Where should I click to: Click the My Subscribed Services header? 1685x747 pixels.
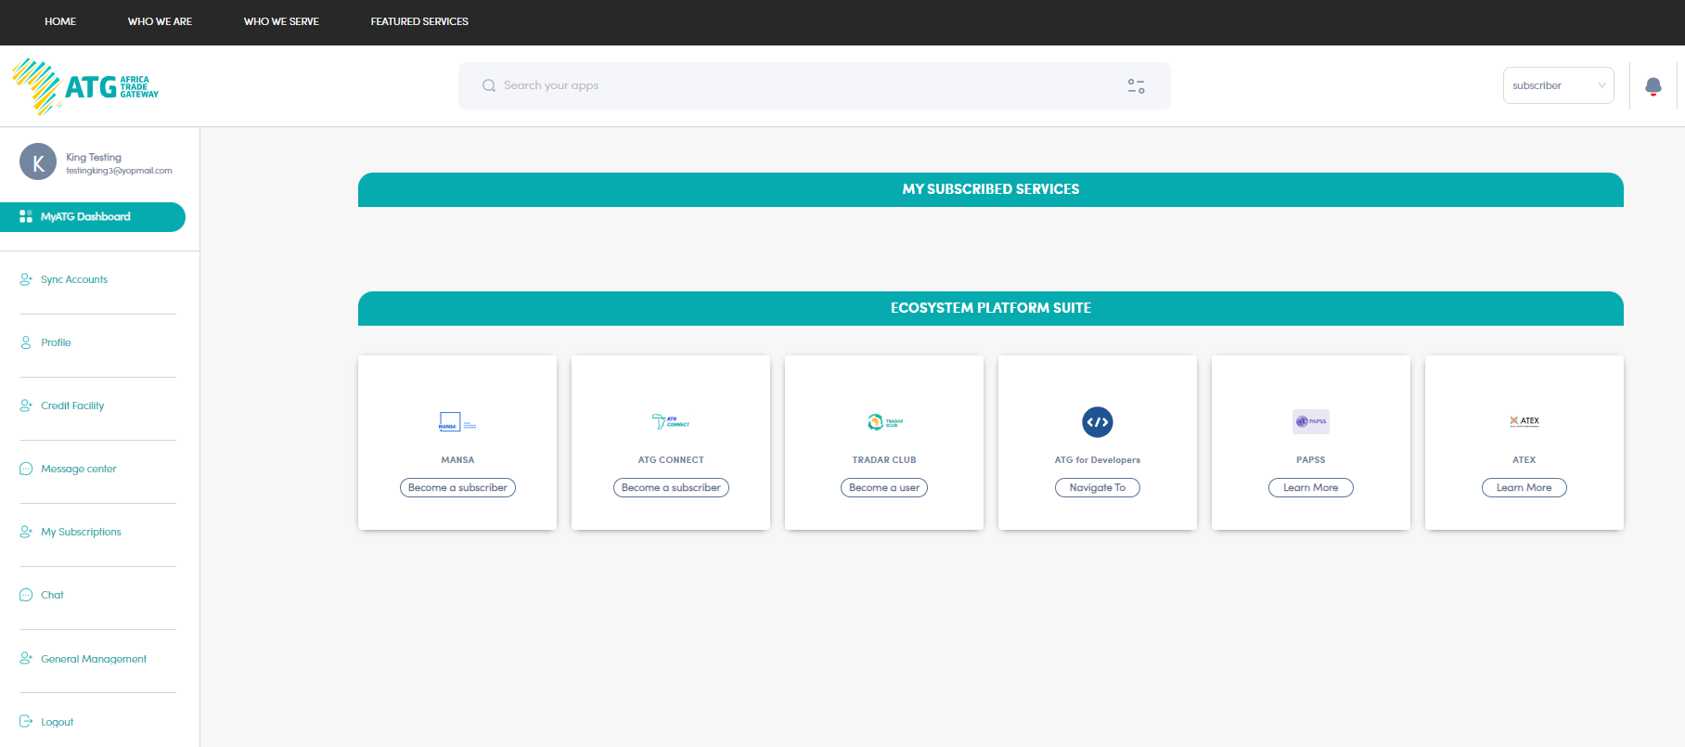pyautogui.click(x=991, y=189)
